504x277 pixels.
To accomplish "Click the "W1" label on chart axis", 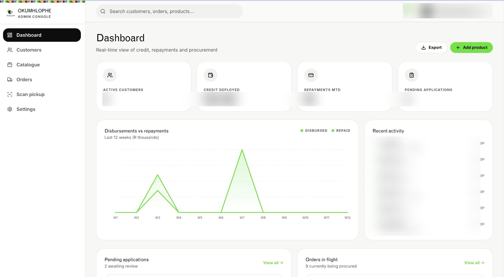I will [x=115, y=217].
